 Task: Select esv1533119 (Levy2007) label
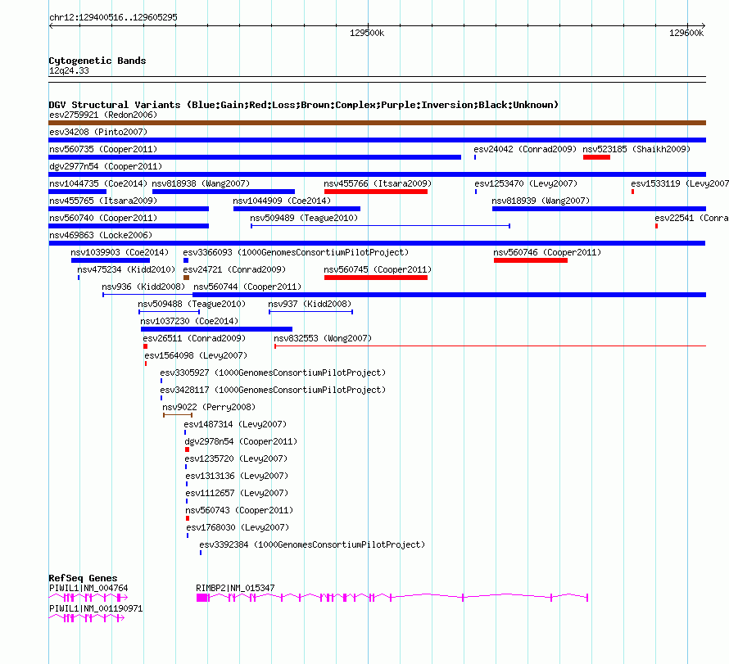click(x=680, y=183)
